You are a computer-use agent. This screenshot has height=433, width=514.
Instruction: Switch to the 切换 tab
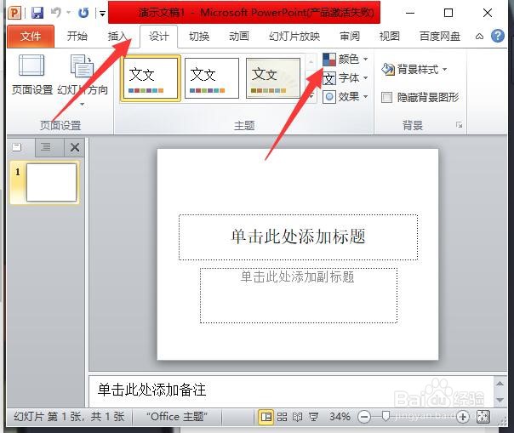coord(199,36)
